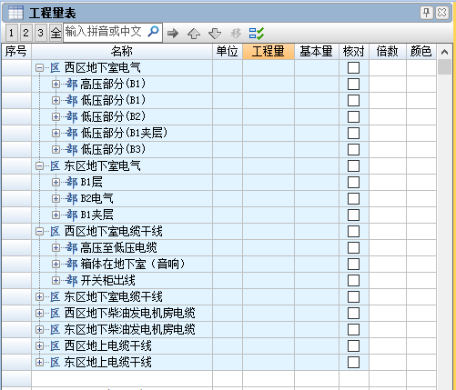This screenshot has height=390, width=456.
Task: Select the 全 show-all level button
Action: 56,33
